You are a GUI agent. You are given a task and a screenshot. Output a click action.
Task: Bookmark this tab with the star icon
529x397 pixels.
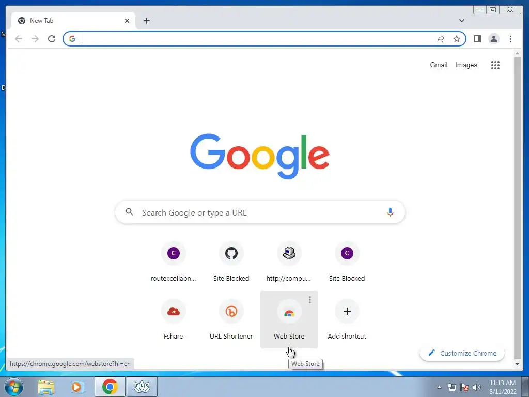457,39
